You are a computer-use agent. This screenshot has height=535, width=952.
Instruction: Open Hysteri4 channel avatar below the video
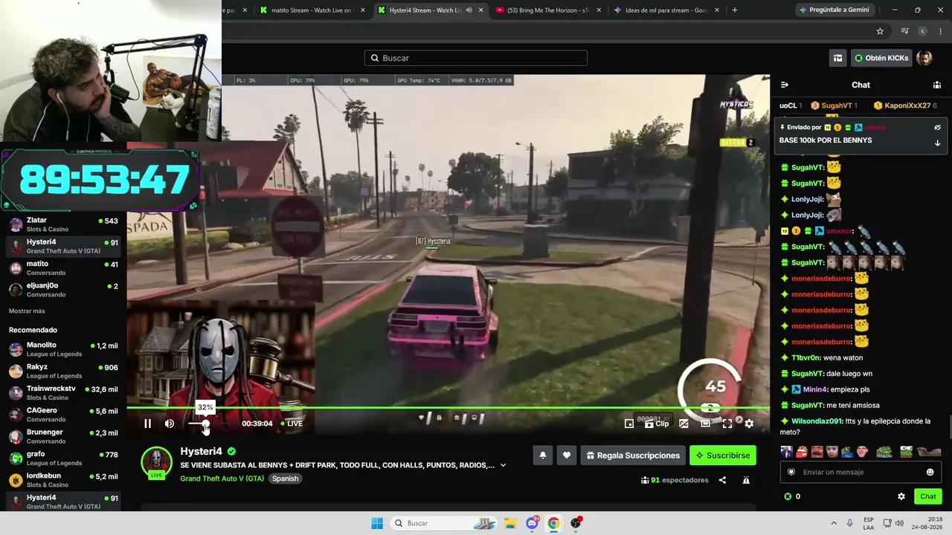click(156, 462)
